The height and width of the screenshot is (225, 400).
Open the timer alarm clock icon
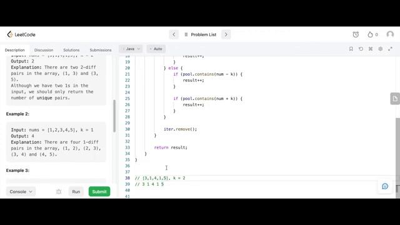click(356, 34)
